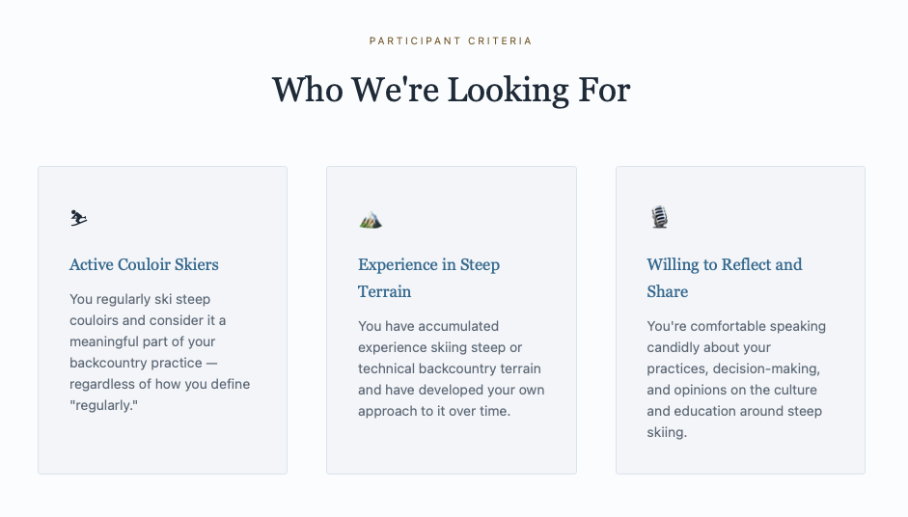
Task: Click paragraph starting "You have accumulated"
Action: 451,368
